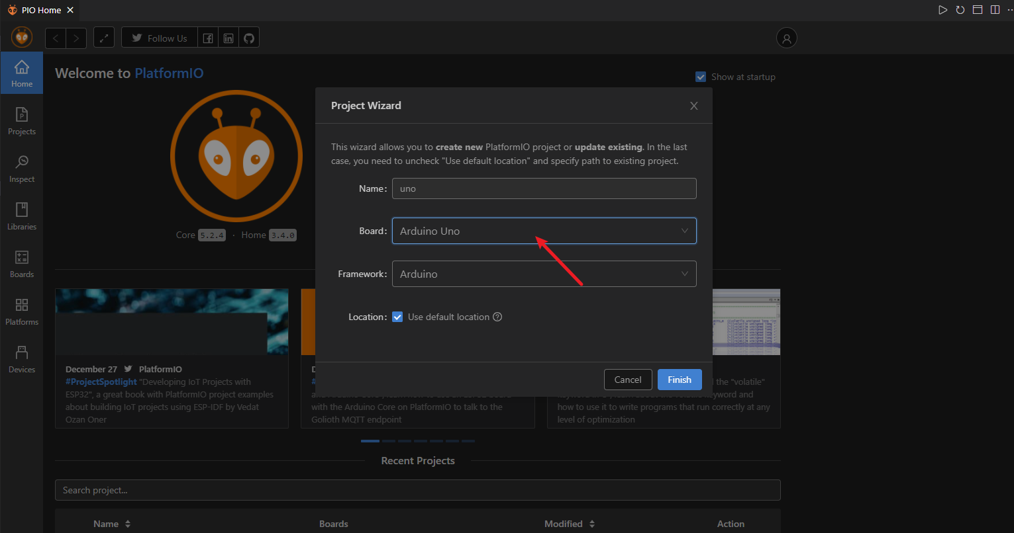Uncheck Use default location checkbox

(397, 317)
